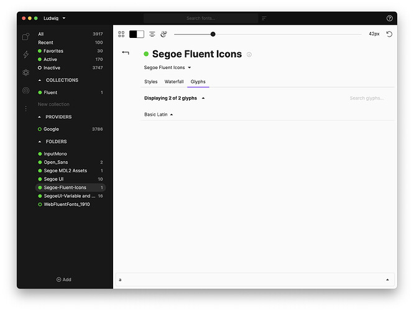This screenshot has width=414, height=311.
Task: Toggle activation dot for InputMono folder
Action: 40,154
